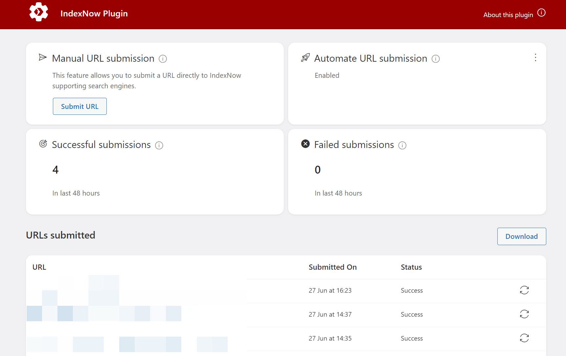Click the Failed submissions X icon
This screenshot has height=356, width=566.
tap(305, 144)
